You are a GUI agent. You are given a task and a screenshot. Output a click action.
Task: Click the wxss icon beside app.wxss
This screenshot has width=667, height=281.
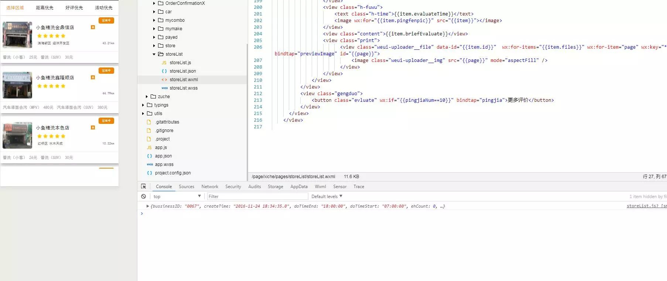pos(150,164)
